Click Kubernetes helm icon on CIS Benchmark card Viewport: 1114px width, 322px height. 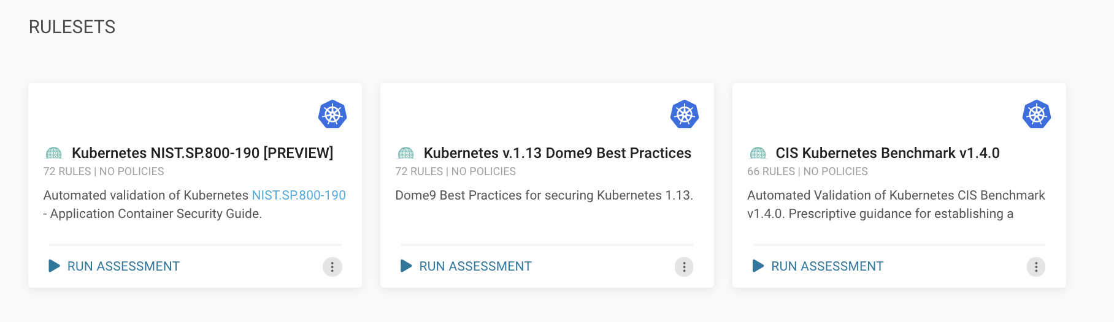click(x=1037, y=114)
